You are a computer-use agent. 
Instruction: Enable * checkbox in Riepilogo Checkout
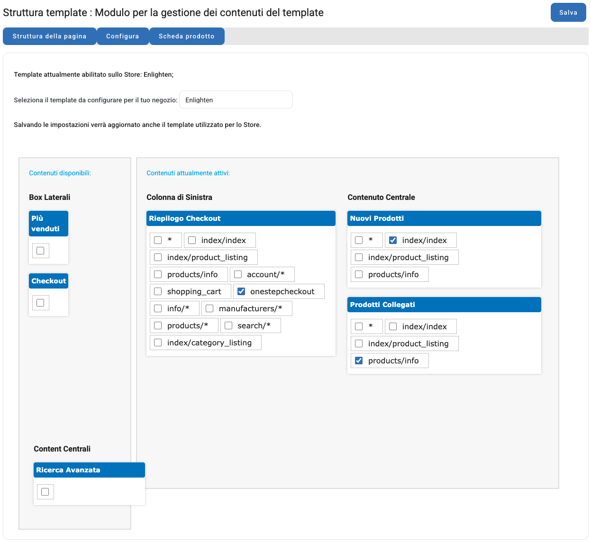pyautogui.click(x=158, y=240)
